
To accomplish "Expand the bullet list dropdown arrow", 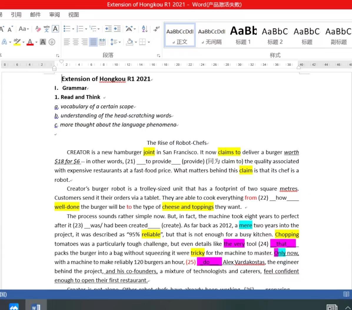I will coord(73,29).
